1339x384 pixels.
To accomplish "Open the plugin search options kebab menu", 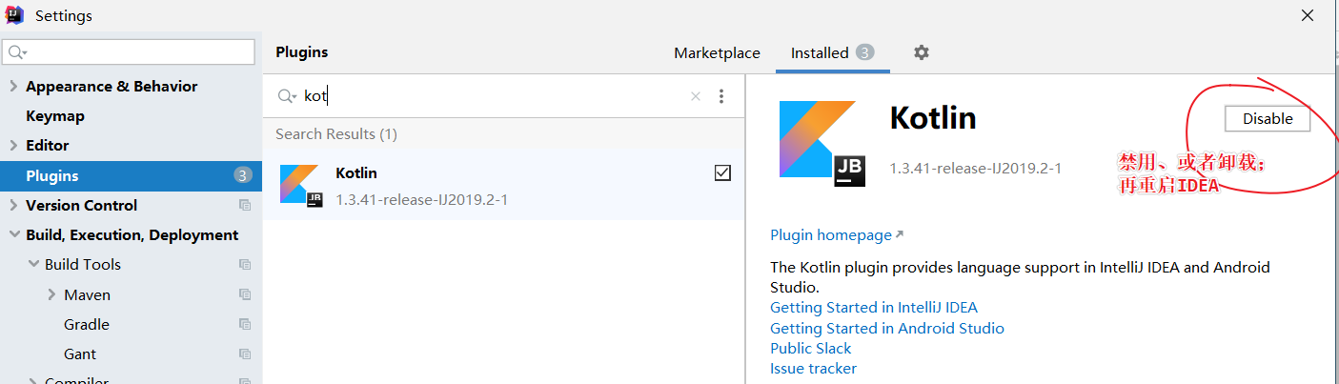I will point(721,96).
